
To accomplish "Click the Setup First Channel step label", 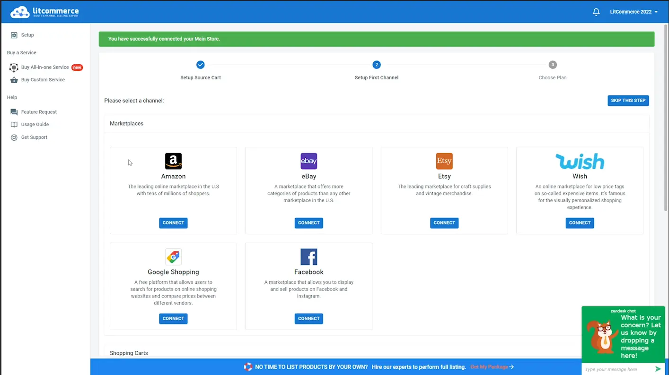I will pyautogui.click(x=377, y=78).
